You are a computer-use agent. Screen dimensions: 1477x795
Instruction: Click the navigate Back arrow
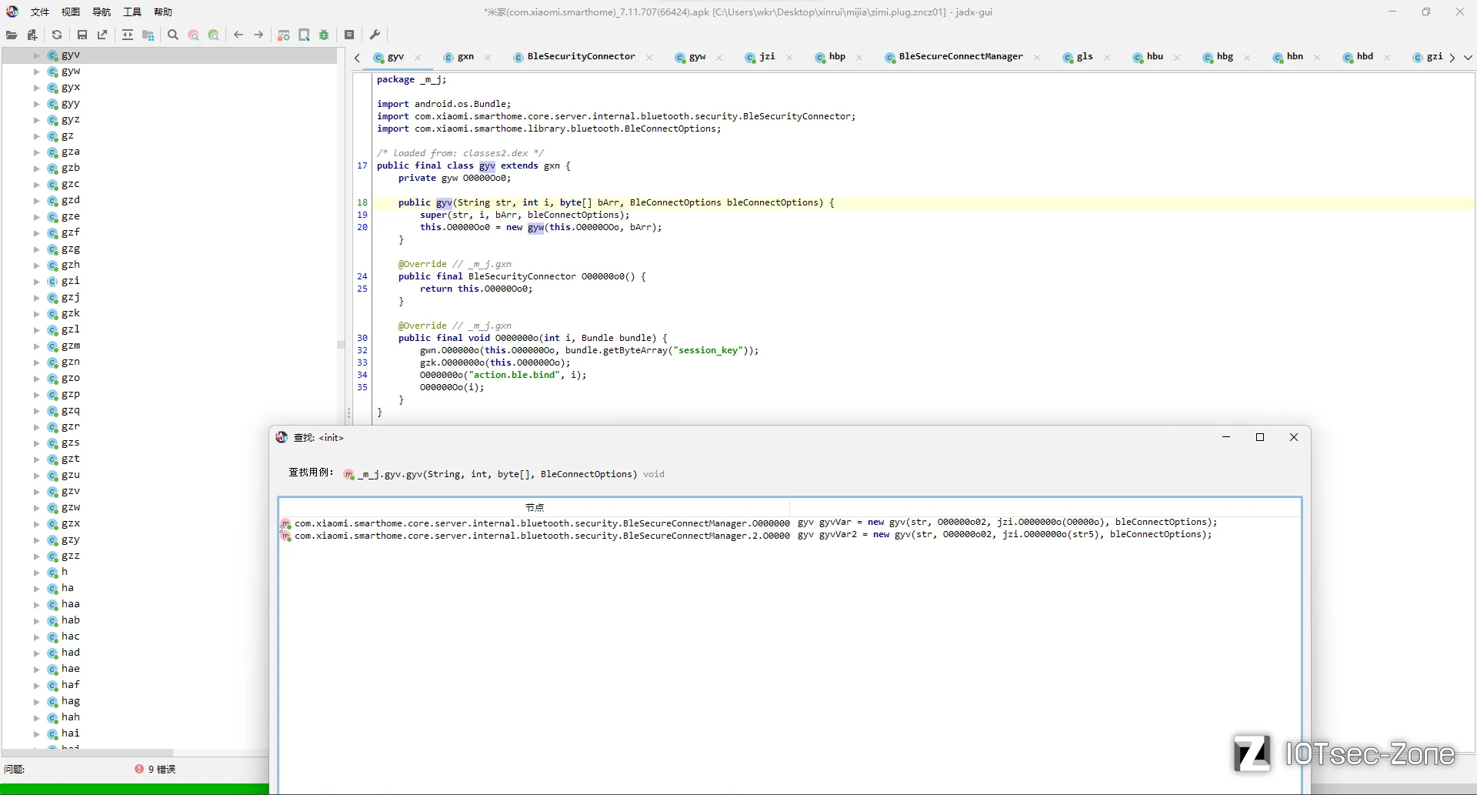coord(238,35)
